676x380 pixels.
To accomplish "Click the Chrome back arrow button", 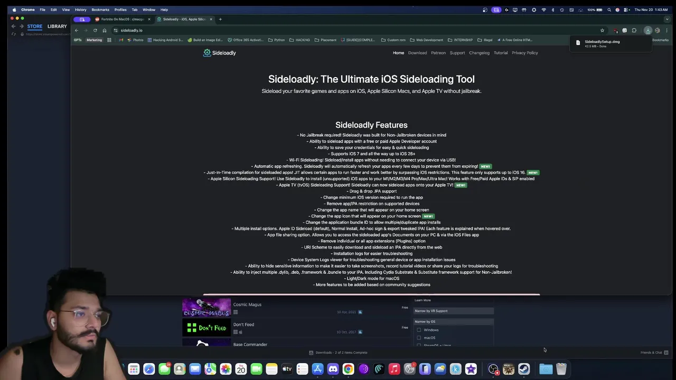I will [77, 30].
